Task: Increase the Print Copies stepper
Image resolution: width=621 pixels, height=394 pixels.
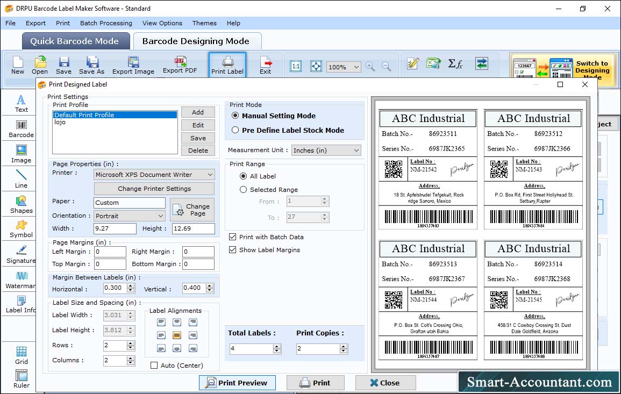Action: pyautogui.click(x=344, y=347)
